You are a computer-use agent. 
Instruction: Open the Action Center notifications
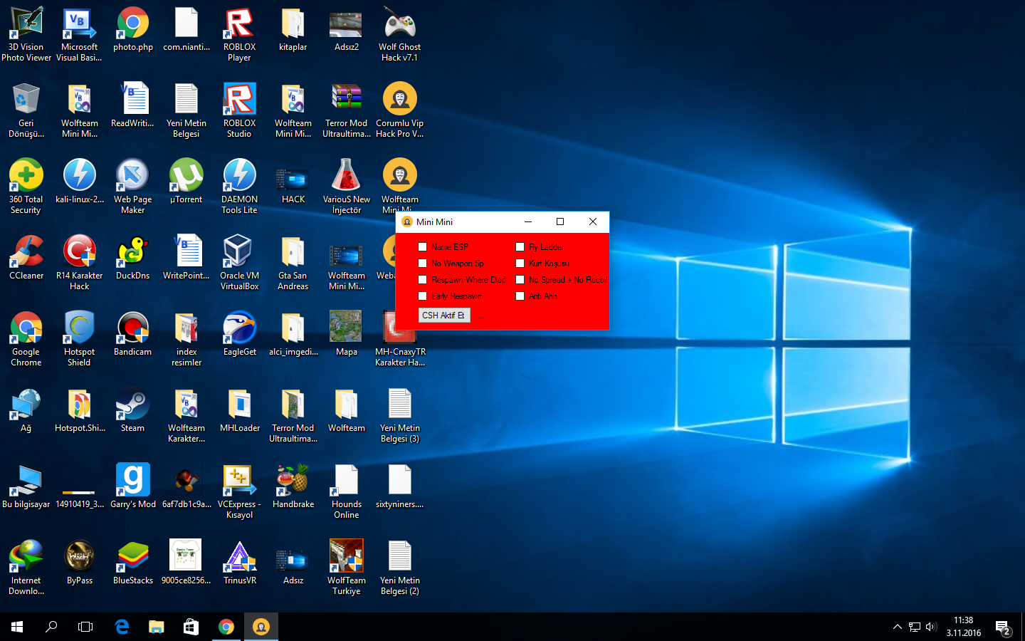pos(1004,627)
